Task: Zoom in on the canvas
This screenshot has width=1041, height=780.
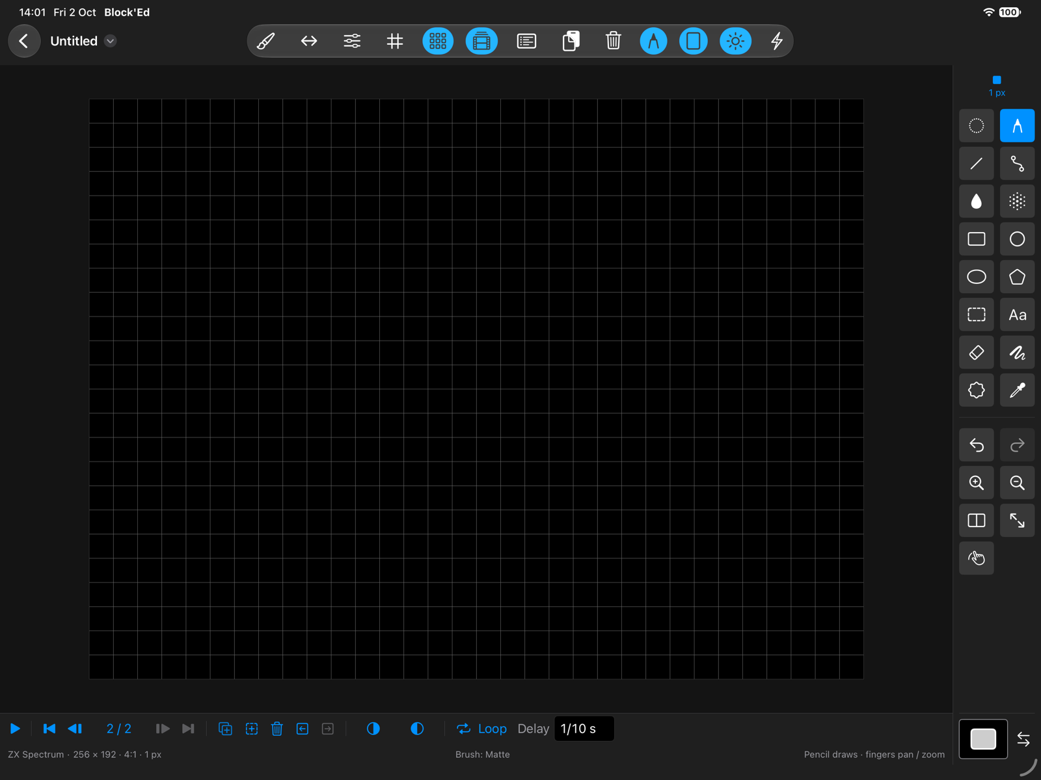Action: pos(977,483)
